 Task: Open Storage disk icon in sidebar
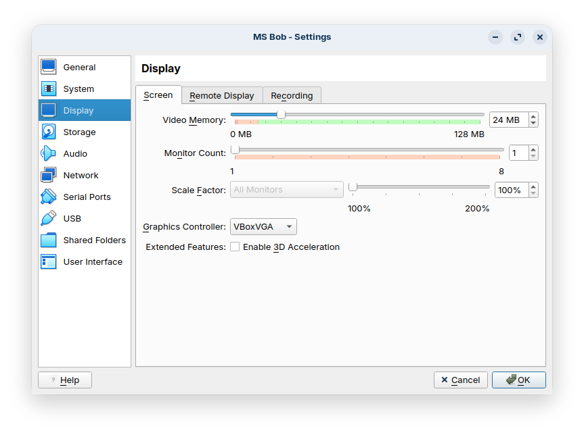pyautogui.click(x=49, y=132)
